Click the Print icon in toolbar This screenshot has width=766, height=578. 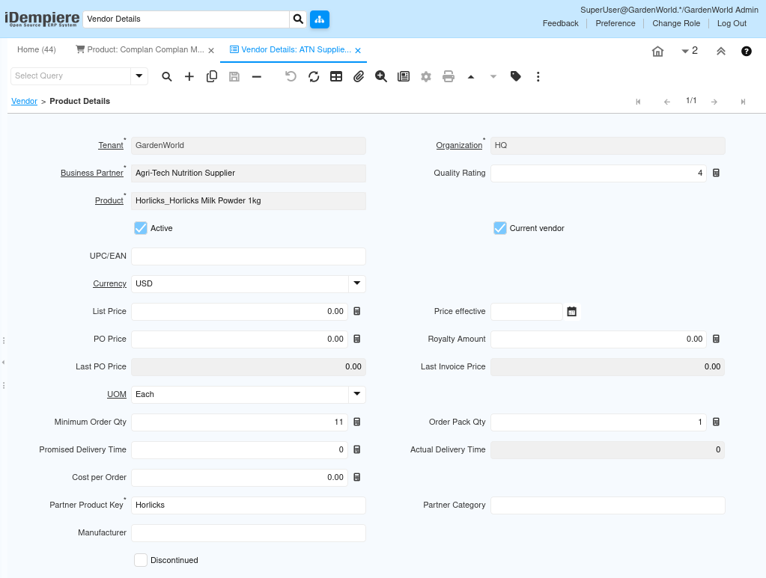tap(449, 76)
